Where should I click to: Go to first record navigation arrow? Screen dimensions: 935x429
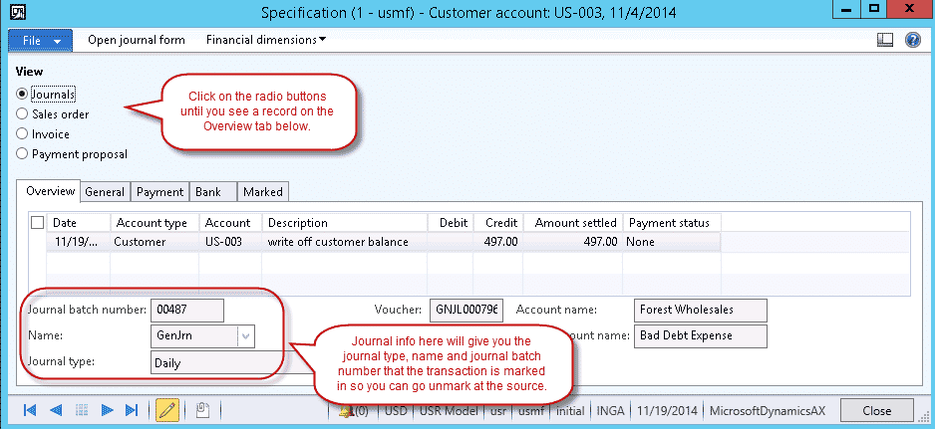tap(29, 410)
